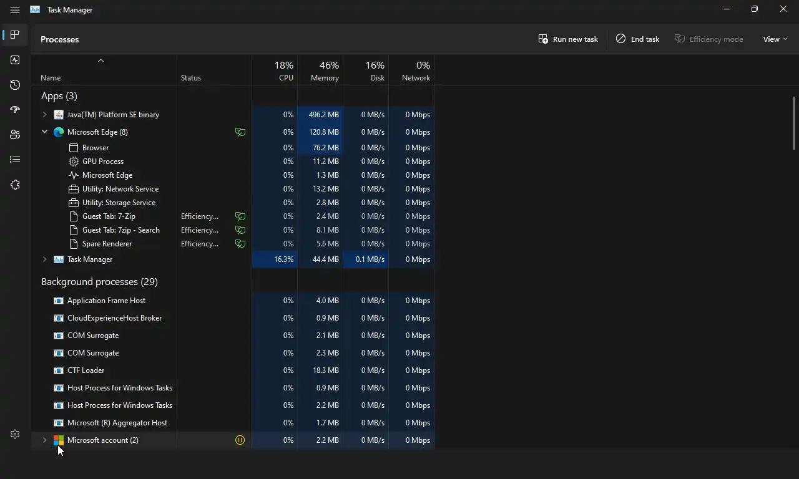Click the sort arrow above Name column
799x479 pixels.
pyautogui.click(x=100, y=60)
